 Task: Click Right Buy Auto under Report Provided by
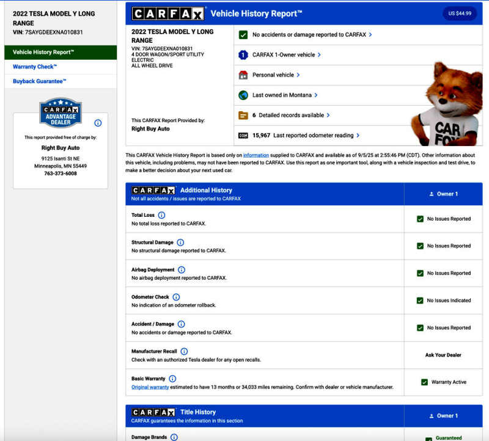(150, 129)
